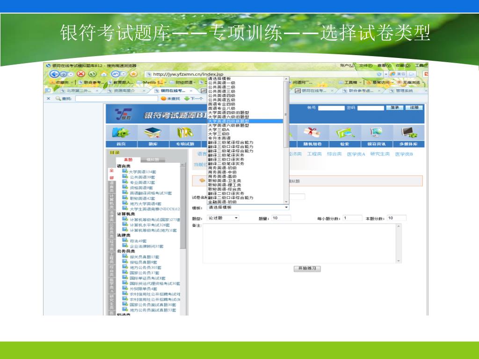Choose 英语专业八级 template option

[245, 108]
